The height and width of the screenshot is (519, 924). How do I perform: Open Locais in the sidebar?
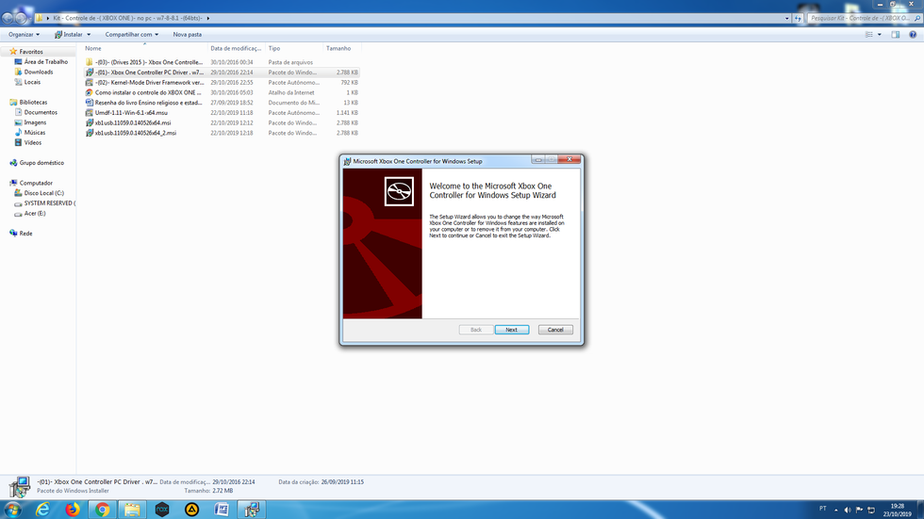pos(32,82)
